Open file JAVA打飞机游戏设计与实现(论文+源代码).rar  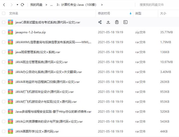click(46, 102)
